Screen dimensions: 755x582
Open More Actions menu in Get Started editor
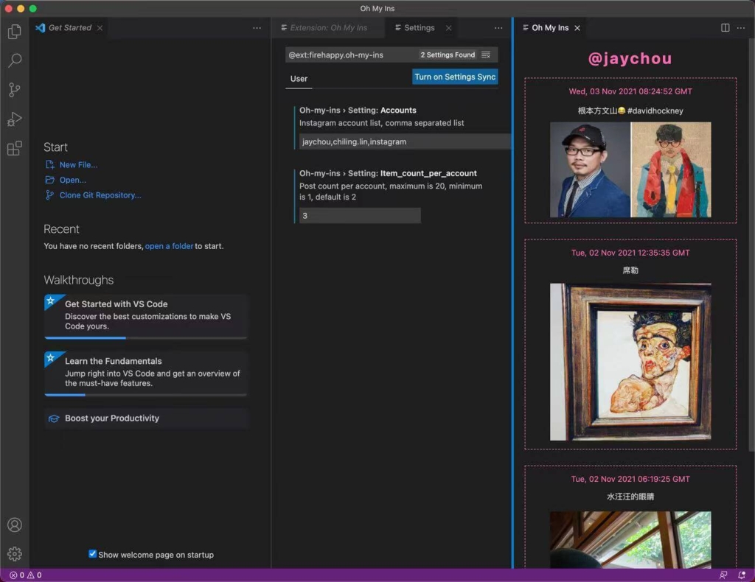coord(257,27)
